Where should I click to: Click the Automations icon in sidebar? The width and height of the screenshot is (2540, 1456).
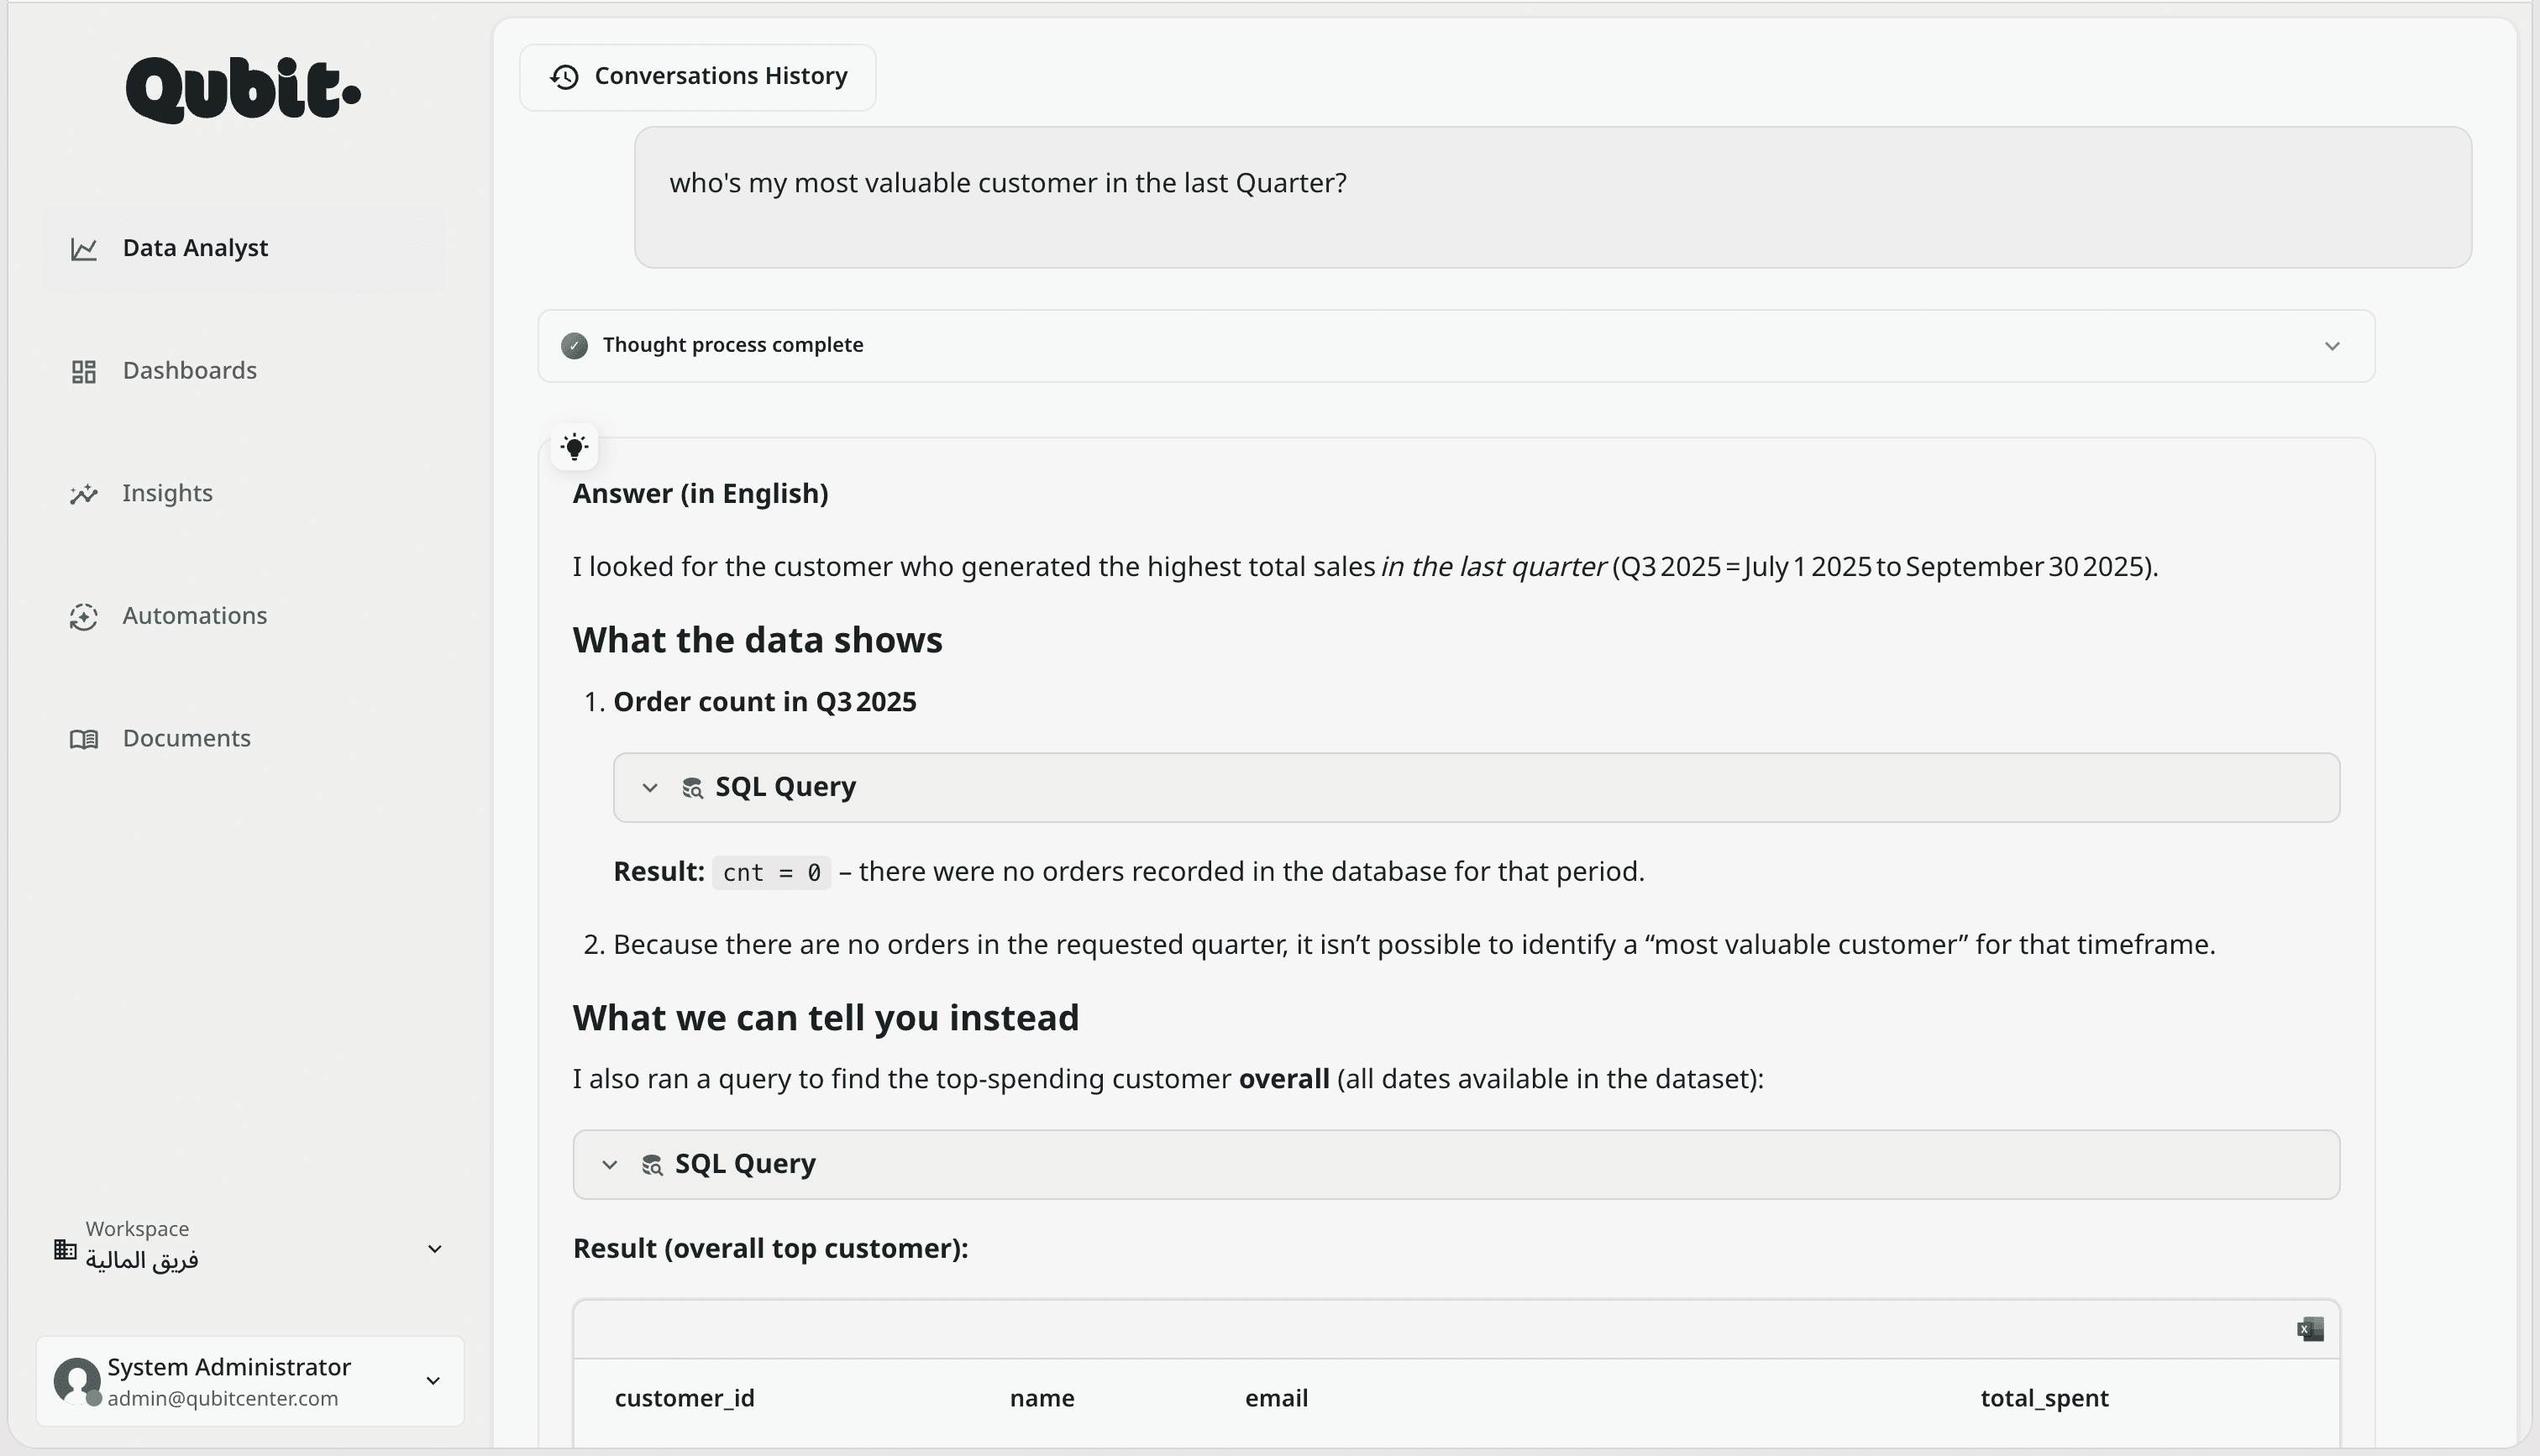point(84,617)
